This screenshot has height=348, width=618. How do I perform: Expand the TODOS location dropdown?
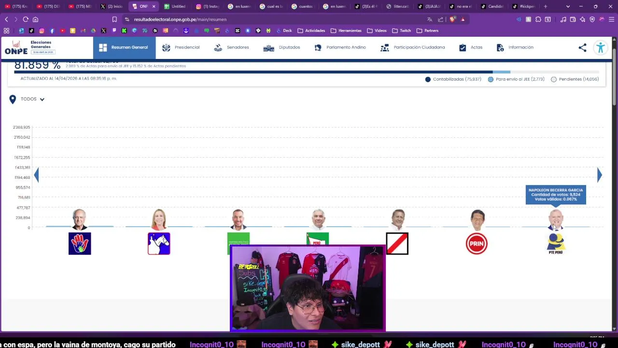click(33, 99)
